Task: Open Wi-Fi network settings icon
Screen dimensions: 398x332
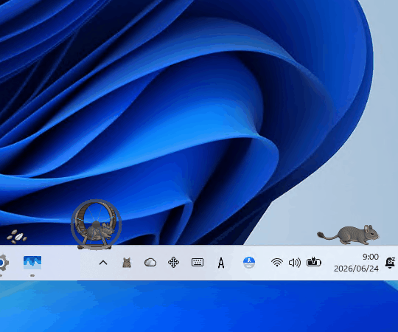Action: click(x=277, y=263)
